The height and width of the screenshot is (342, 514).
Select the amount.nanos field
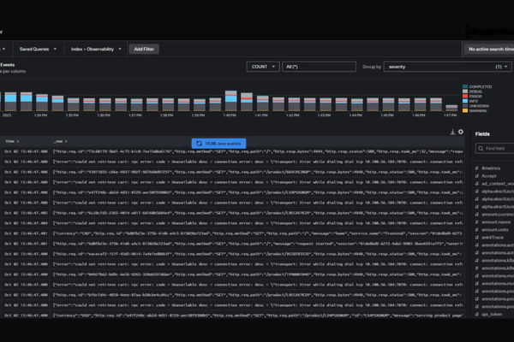(x=494, y=222)
